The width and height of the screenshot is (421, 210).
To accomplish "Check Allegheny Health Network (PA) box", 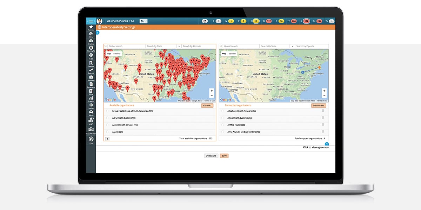I will [223, 111].
